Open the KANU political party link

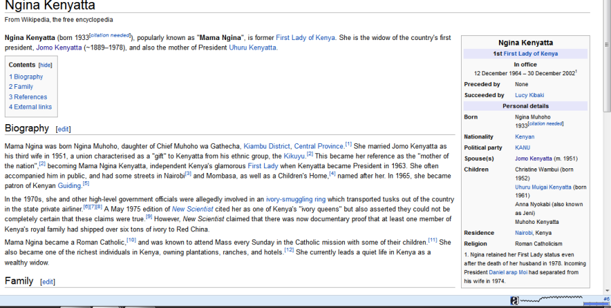point(523,148)
